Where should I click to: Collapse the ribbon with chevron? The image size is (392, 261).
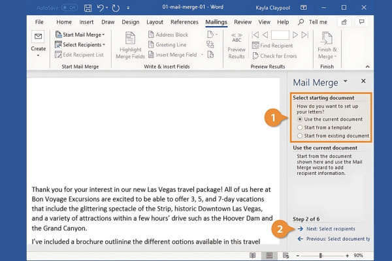pos(367,67)
